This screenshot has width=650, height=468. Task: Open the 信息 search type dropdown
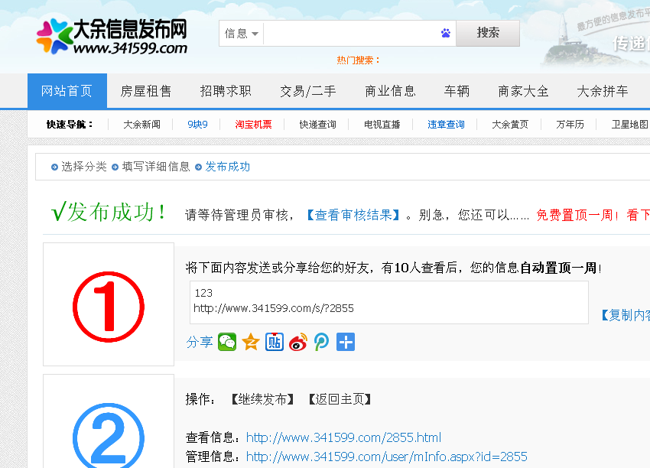[242, 34]
